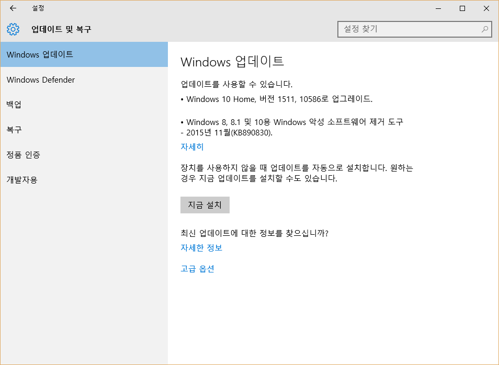Minimize the settings window
Viewport: 499px width, 365px height.
438,8
